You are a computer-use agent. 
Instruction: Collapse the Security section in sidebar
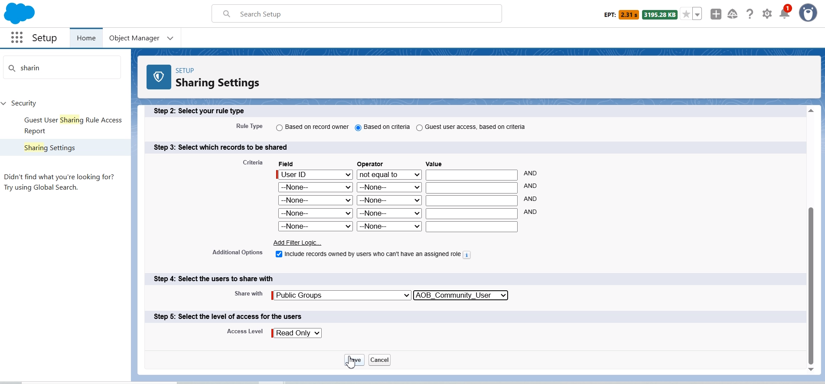click(3, 103)
